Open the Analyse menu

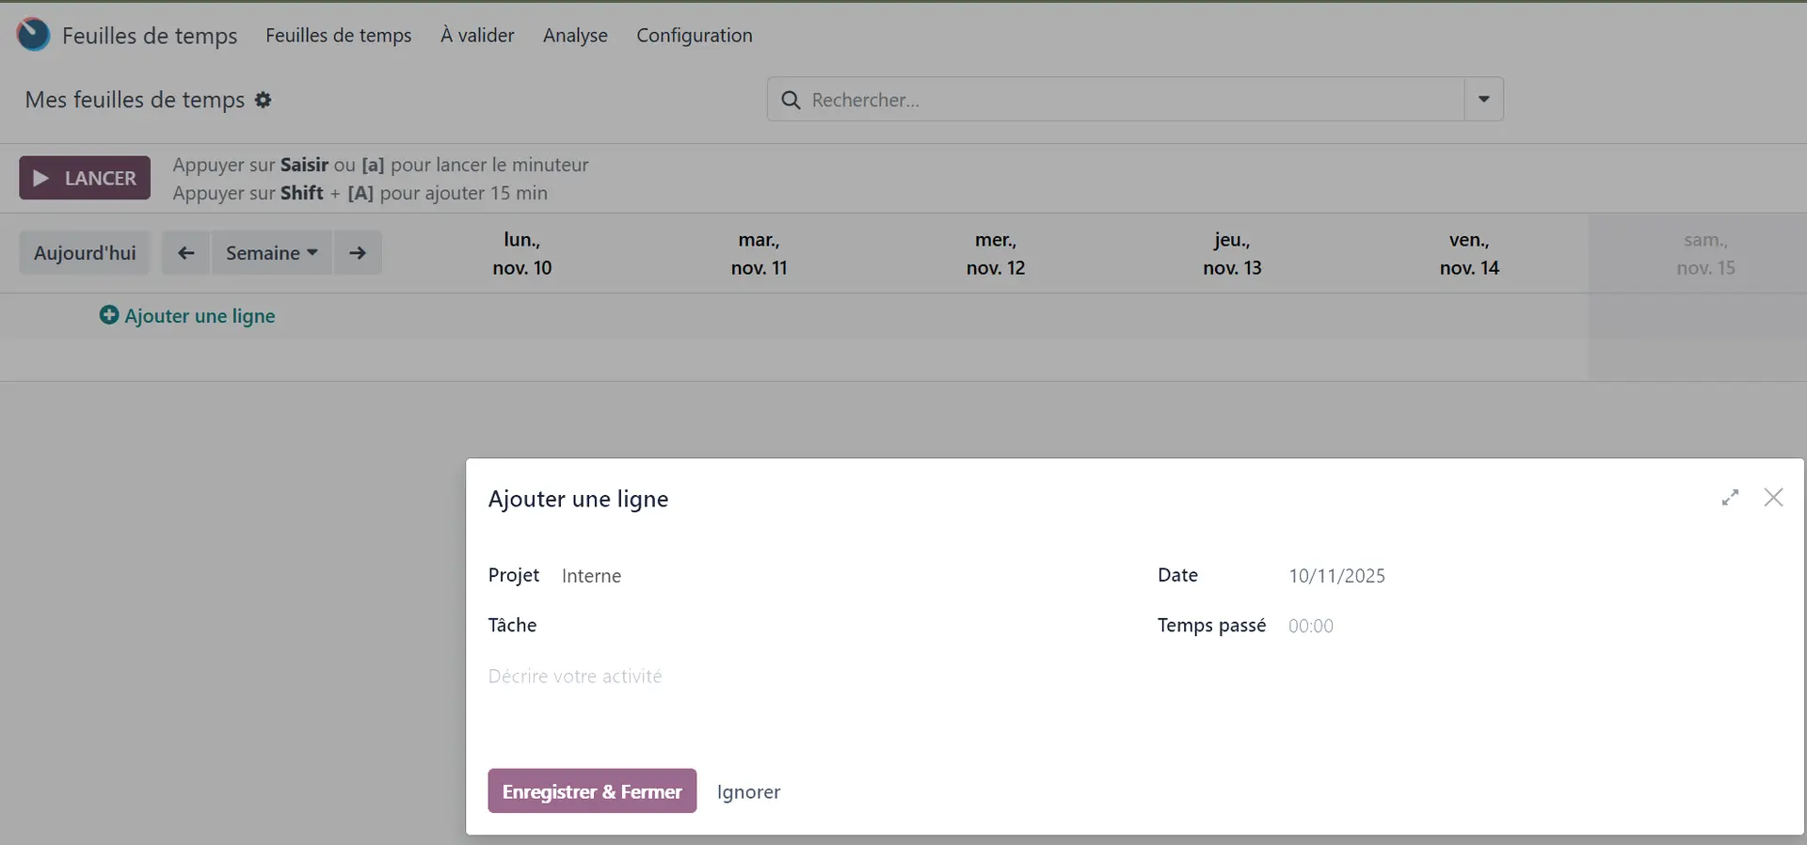(575, 36)
